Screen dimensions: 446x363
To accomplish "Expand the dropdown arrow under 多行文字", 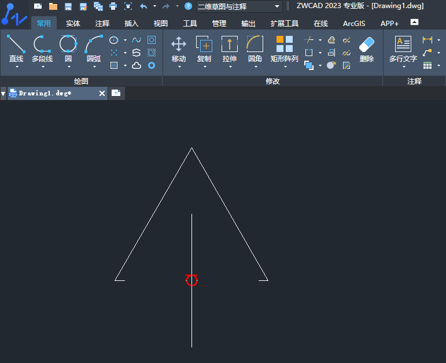I will click(404, 67).
